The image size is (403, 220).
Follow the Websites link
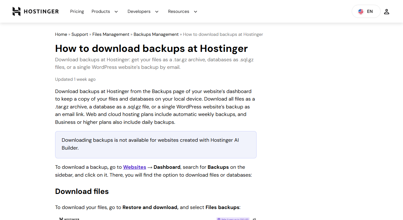(134, 167)
